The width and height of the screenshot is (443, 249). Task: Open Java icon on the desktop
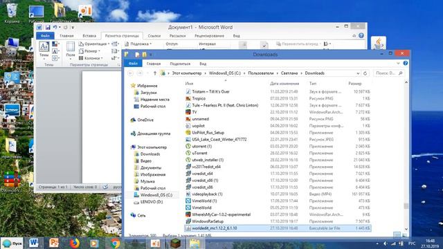coord(379,43)
